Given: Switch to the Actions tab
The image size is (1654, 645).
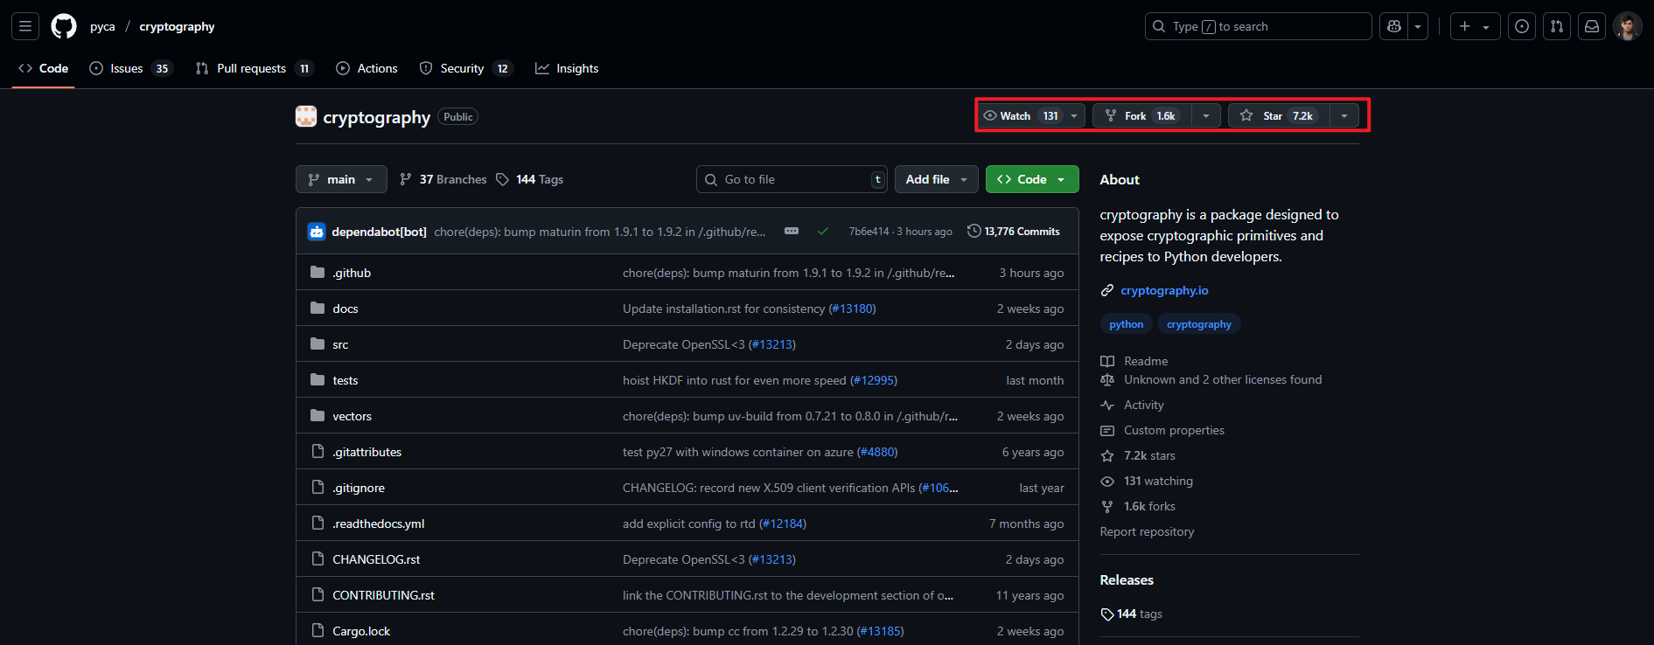Looking at the screenshot, I should (367, 68).
